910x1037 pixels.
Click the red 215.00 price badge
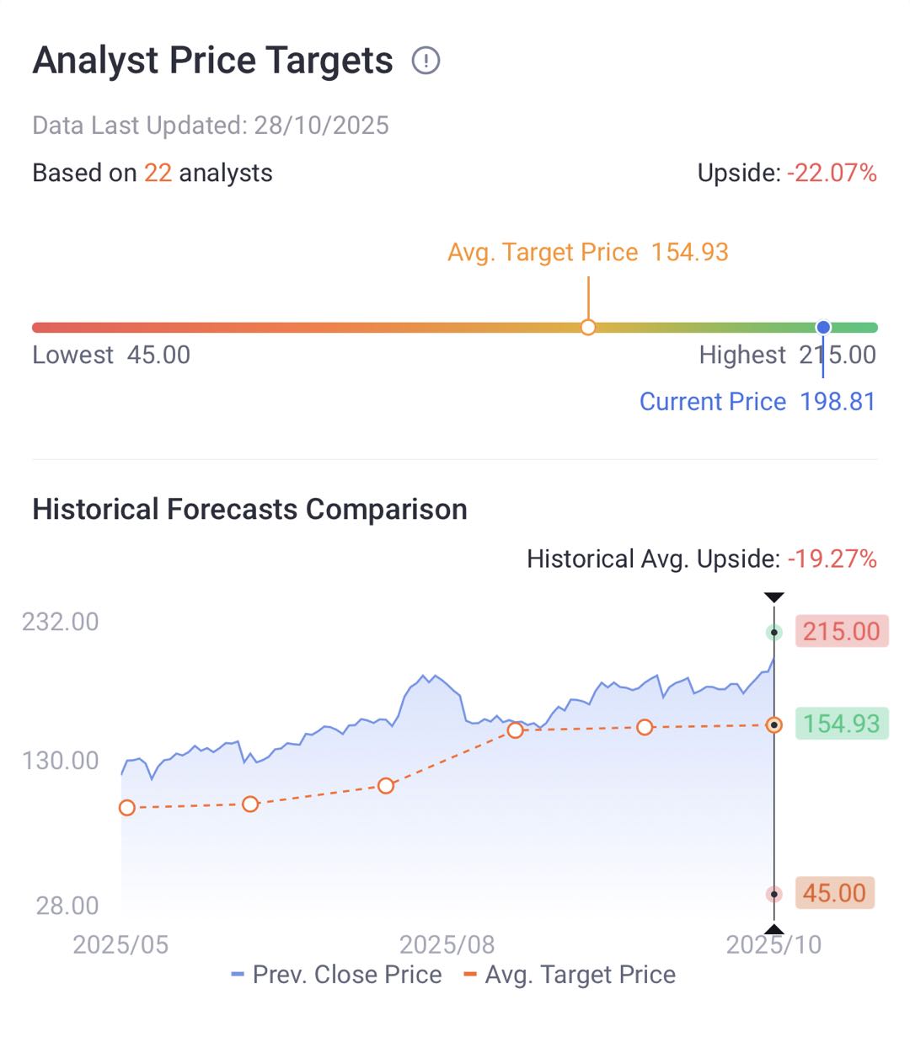[841, 631]
